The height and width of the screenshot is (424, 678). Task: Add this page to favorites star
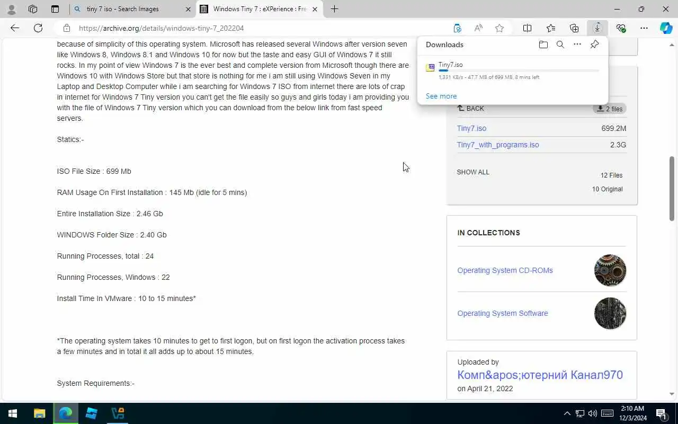[499, 28]
